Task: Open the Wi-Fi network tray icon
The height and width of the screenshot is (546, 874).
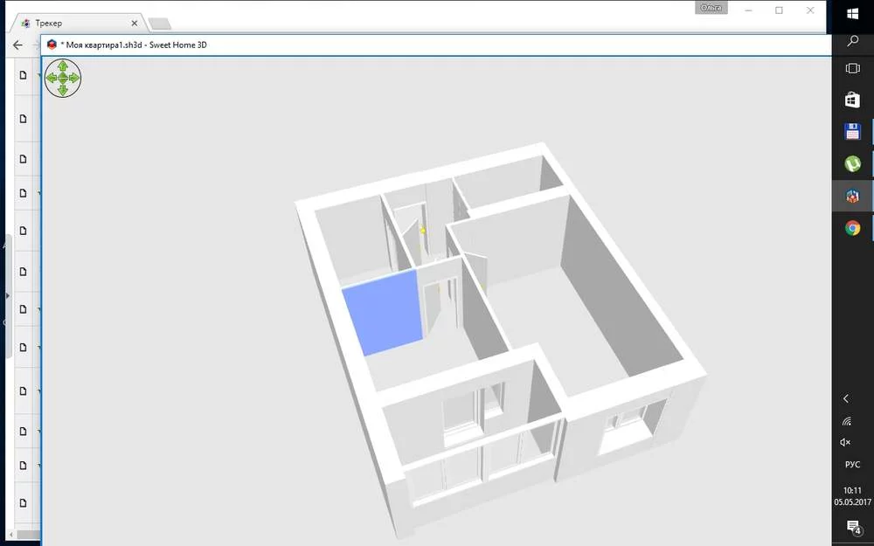Action: pos(846,421)
